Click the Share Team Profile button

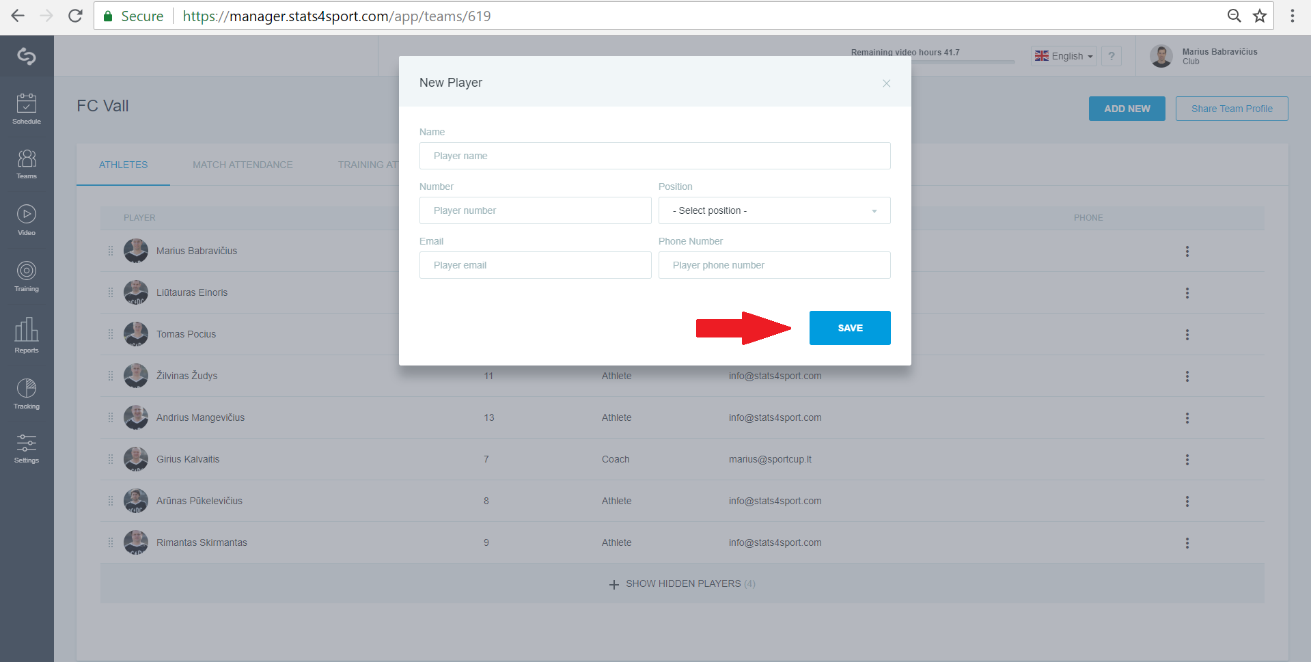[1232, 109]
